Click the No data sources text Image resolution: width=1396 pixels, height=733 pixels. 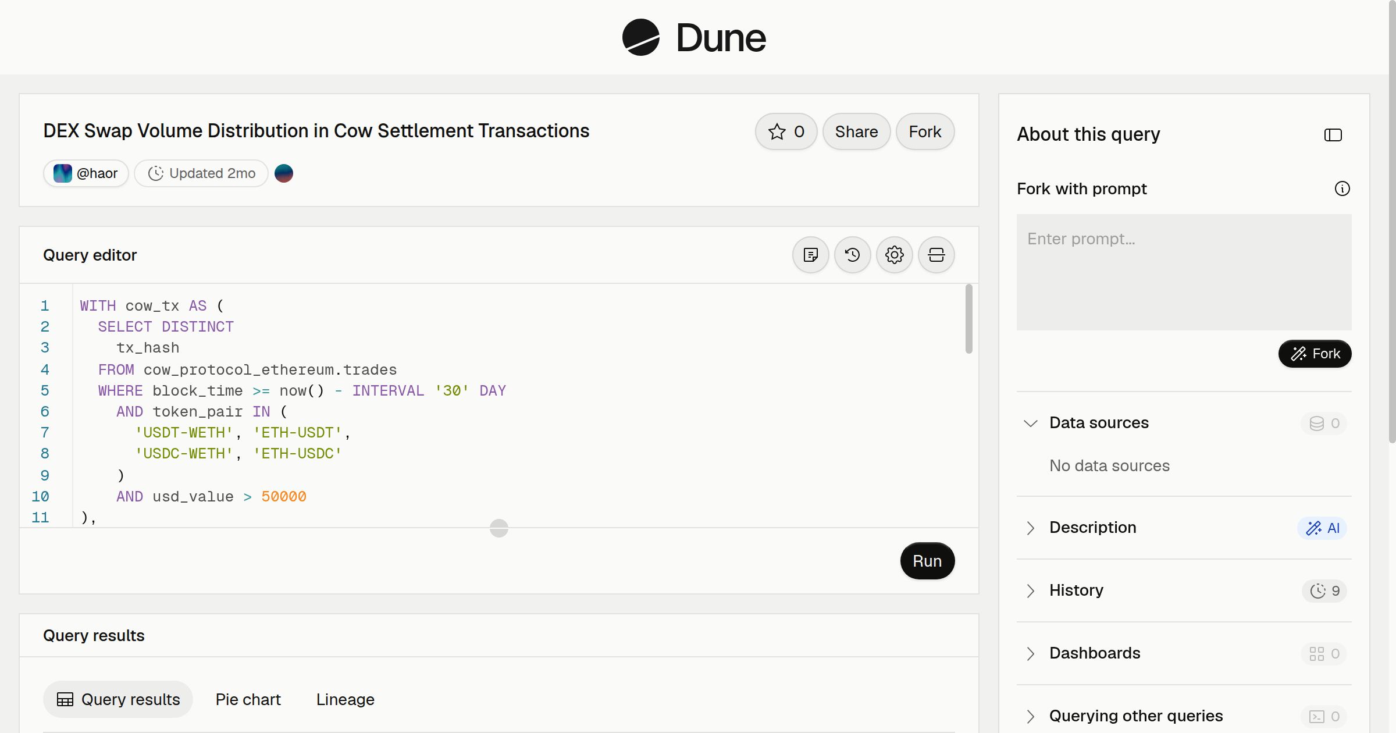pos(1109,465)
